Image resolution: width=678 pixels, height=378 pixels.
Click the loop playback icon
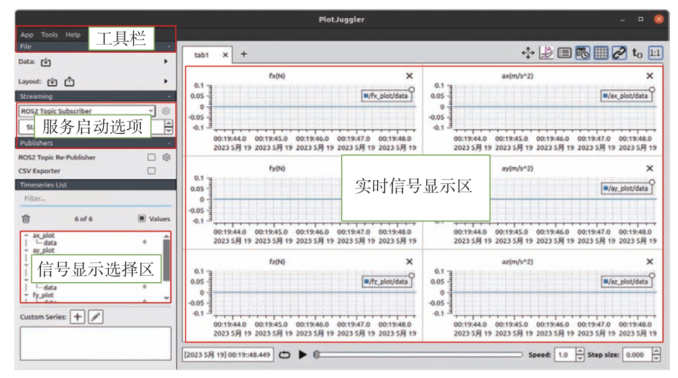pos(285,355)
